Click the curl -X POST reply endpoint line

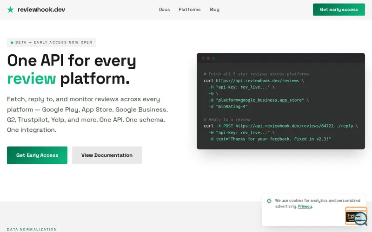click(x=281, y=126)
